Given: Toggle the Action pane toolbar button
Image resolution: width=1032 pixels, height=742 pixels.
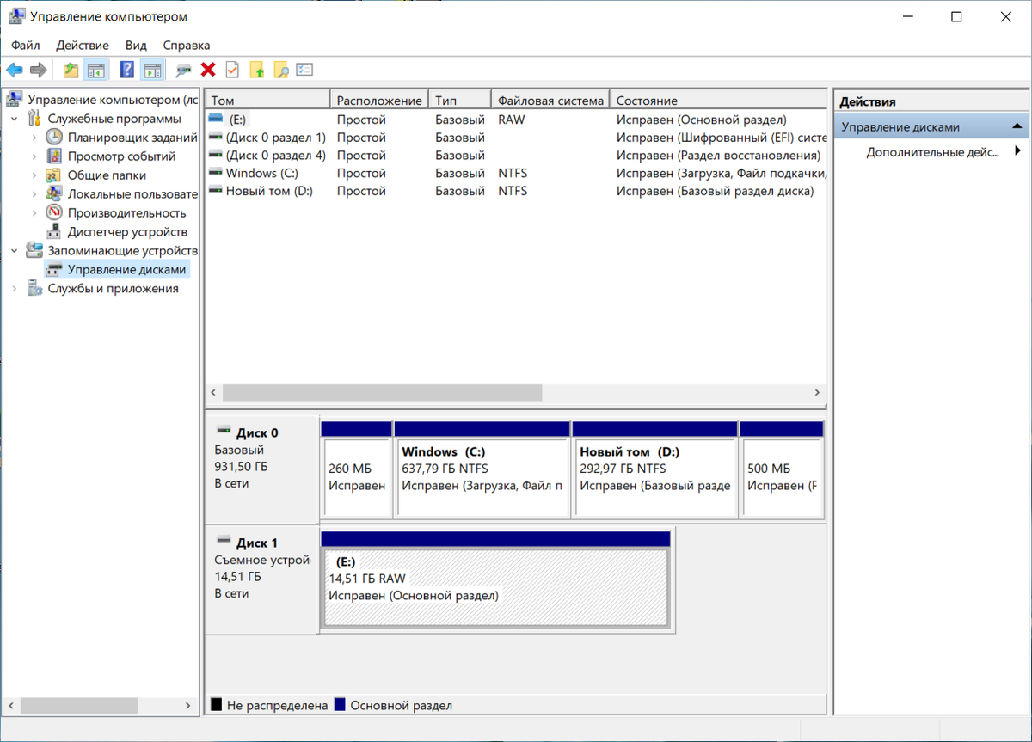Looking at the screenshot, I should tap(153, 70).
